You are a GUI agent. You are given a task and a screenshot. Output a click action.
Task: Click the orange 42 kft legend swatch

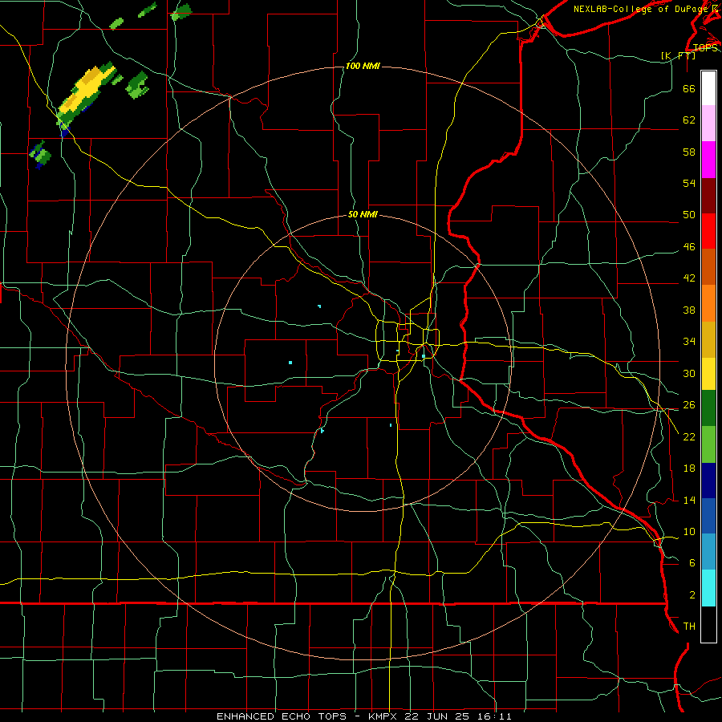click(x=708, y=303)
